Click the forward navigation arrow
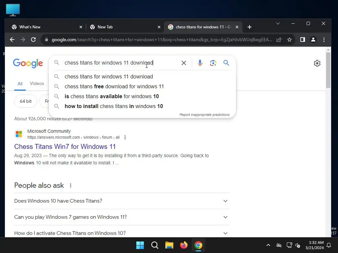Screen dimensions: 338x253 23,40
